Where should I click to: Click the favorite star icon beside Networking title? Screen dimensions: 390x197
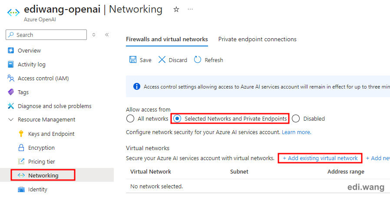tap(176, 10)
